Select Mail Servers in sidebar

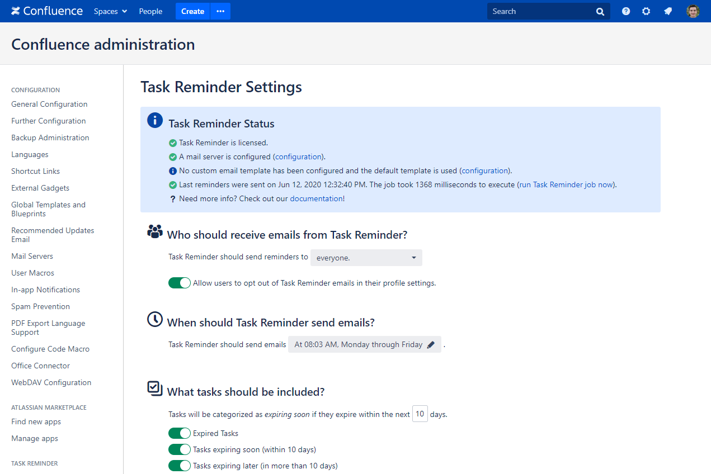tap(32, 256)
